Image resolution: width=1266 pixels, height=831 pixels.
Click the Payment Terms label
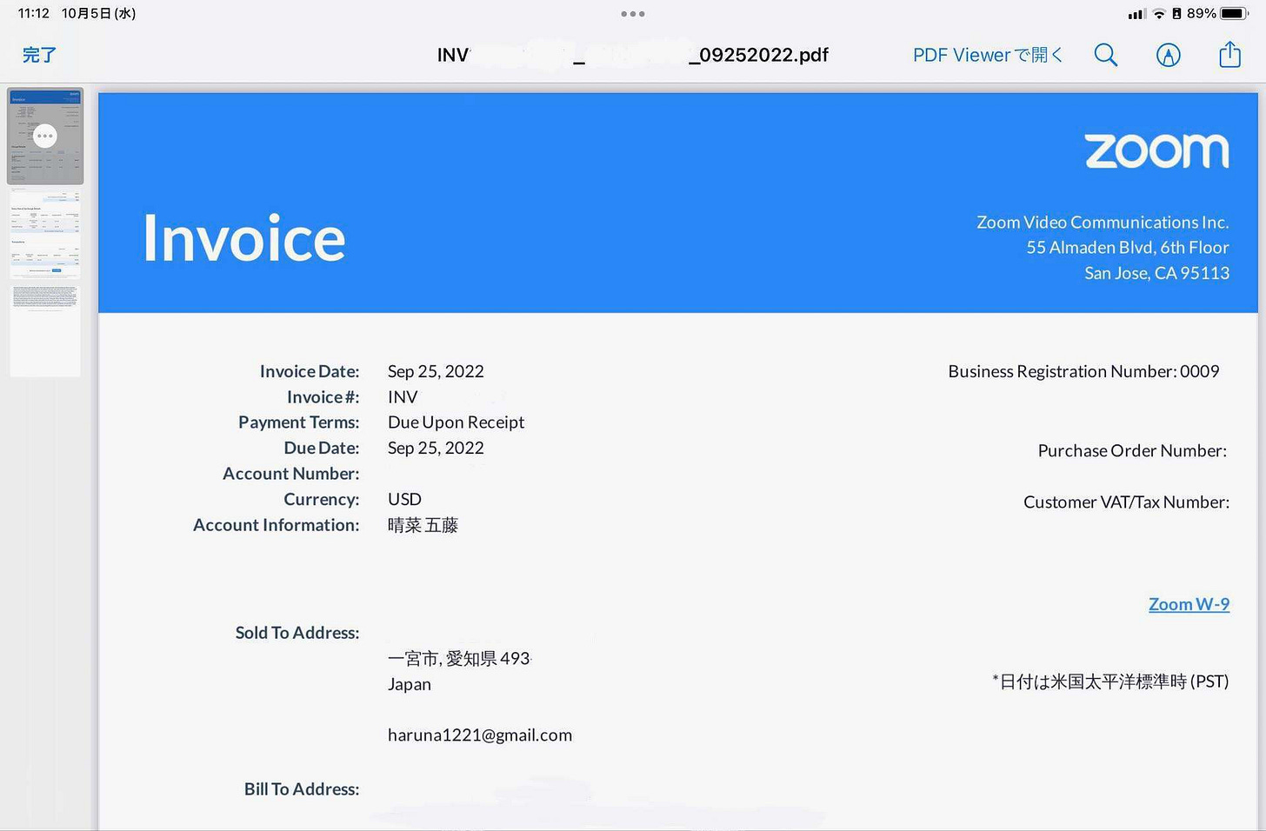coord(299,422)
